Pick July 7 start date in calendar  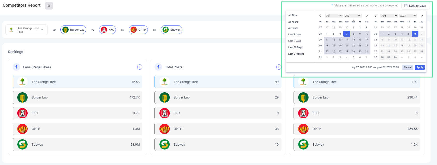point(347,34)
